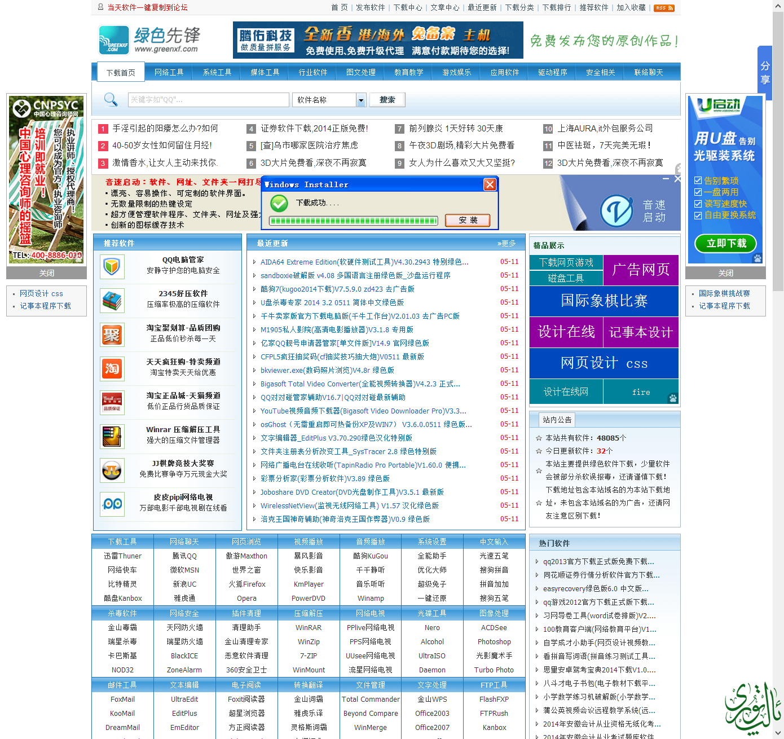
Task: Expand arrow beside AIDA64 Extreme Edition entry
Action: point(254,262)
